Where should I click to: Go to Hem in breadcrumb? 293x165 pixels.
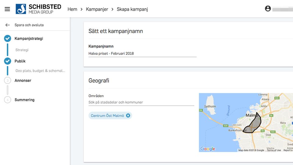(x=72, y=9)
